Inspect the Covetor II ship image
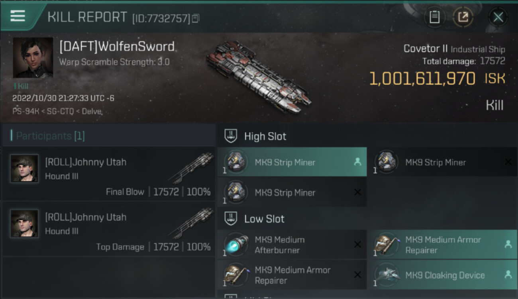 [258, 77]
